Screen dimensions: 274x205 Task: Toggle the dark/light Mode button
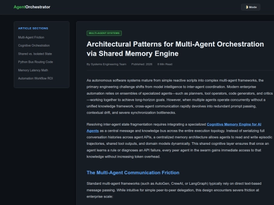[x=251, y=7]
